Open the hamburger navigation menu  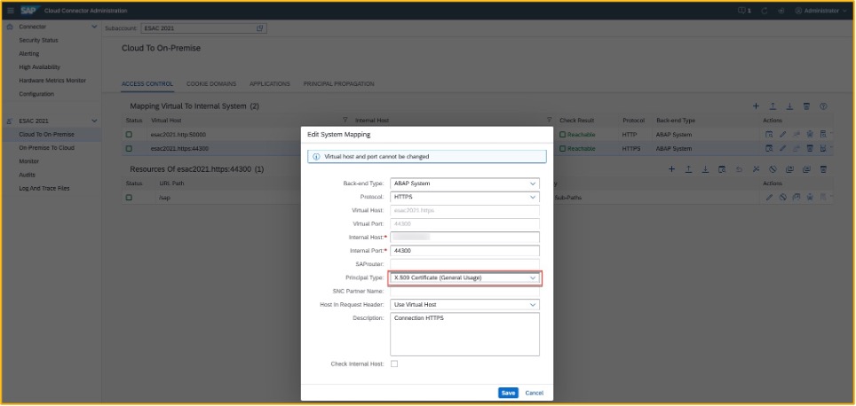pos(11,11)
